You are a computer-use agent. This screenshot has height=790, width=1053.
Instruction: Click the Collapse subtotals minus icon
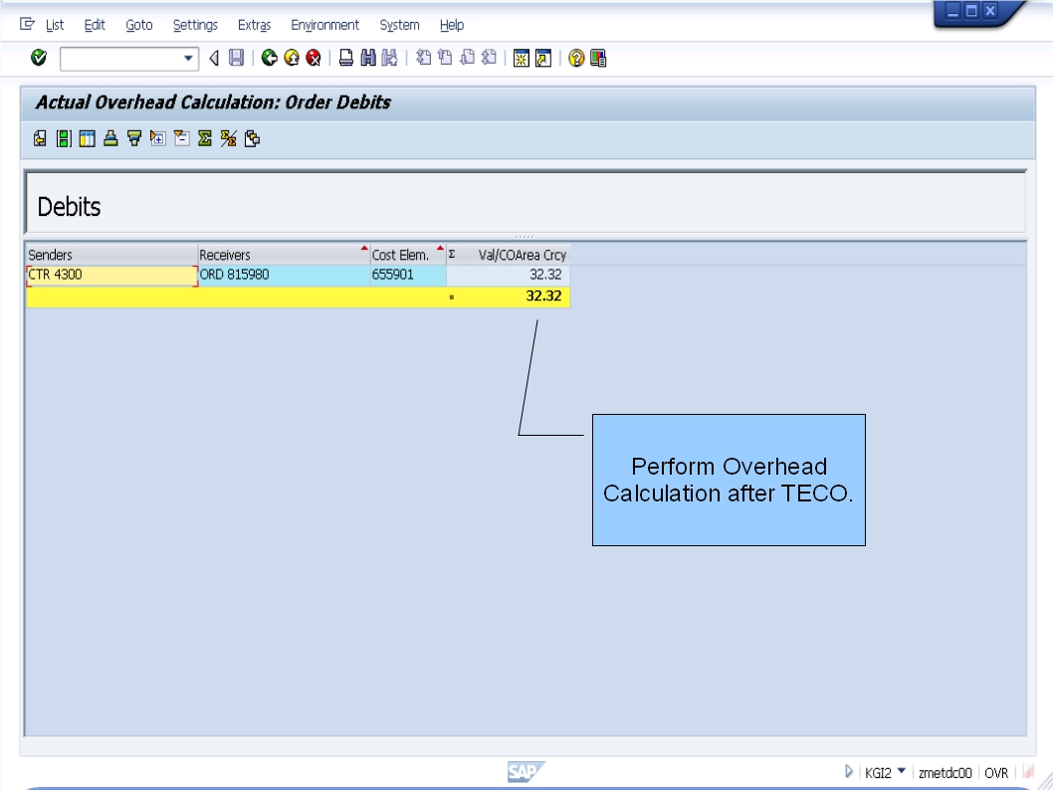coord(181,139)
